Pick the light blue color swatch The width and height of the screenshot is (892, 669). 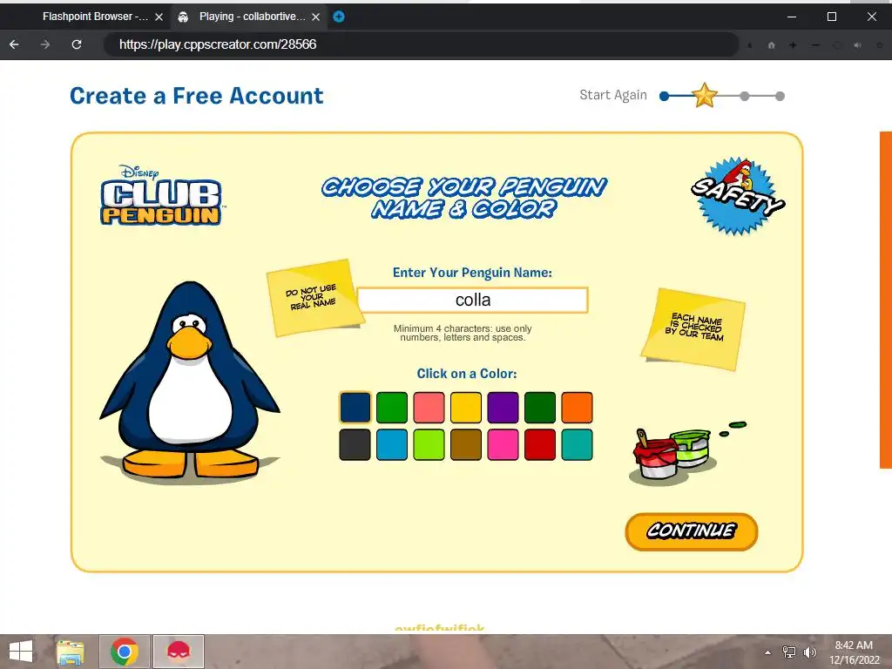392,444
